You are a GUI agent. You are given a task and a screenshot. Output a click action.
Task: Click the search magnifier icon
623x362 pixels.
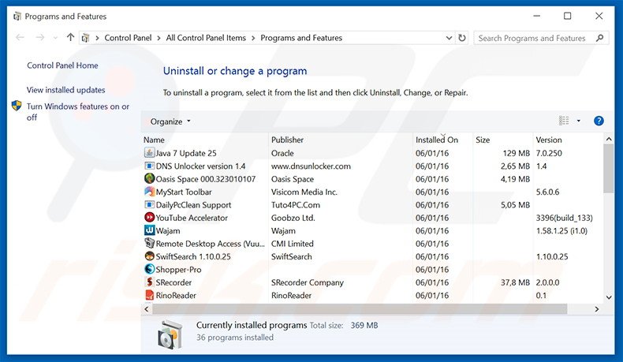click(600, 38)
